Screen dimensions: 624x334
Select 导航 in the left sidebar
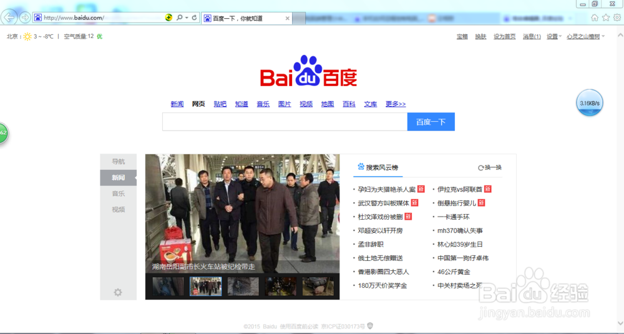[x=118, y=161]
